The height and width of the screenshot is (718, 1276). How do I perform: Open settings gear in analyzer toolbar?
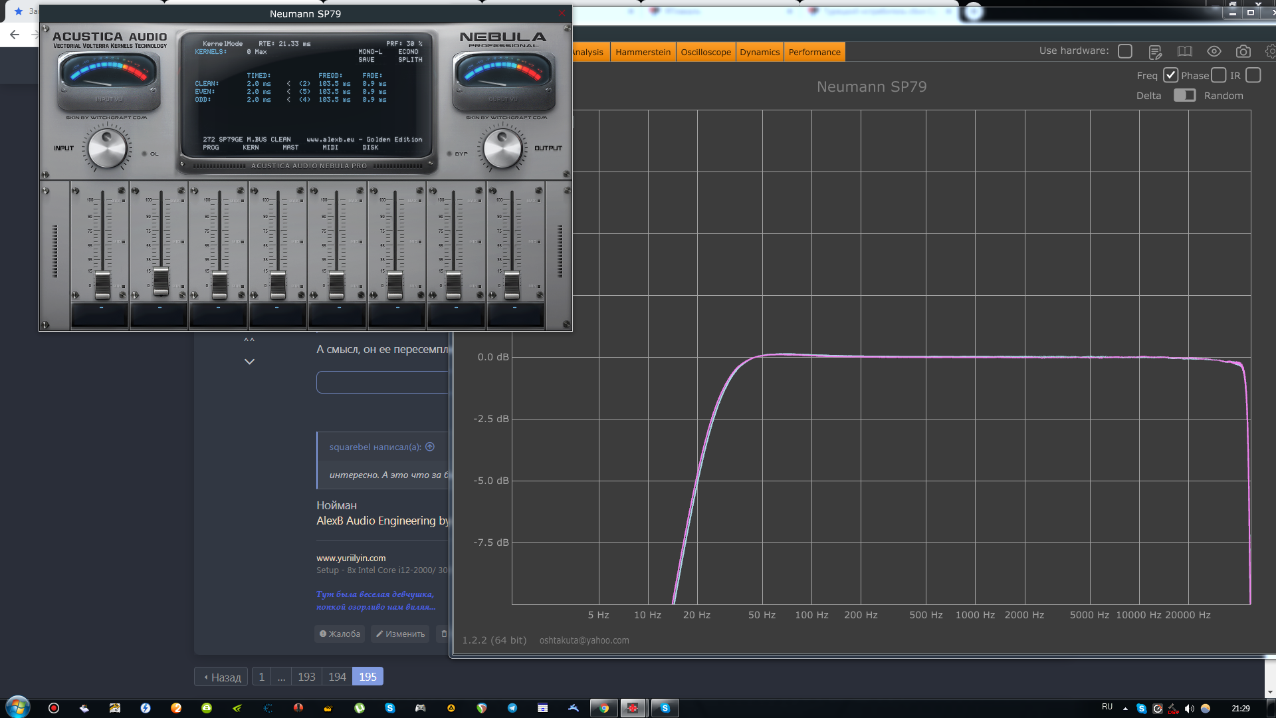(1271, 51)
